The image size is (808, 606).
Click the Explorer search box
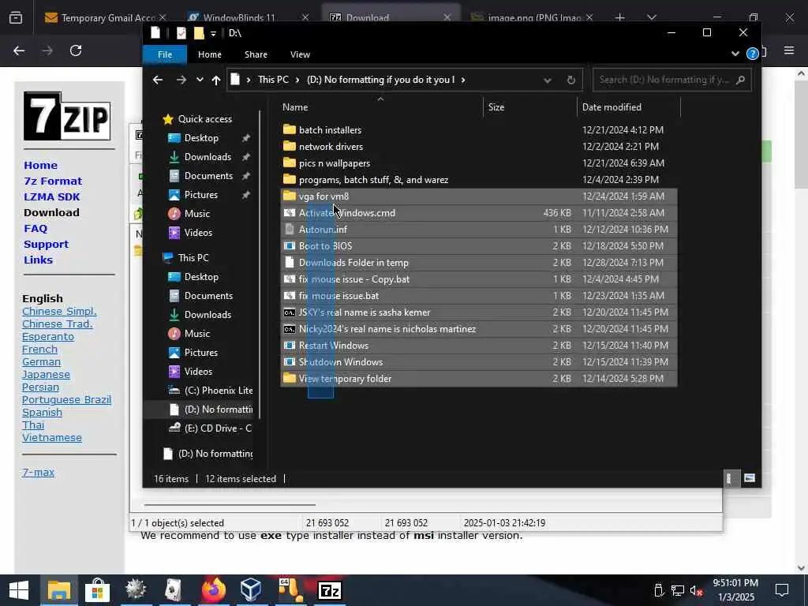(672, 80)
